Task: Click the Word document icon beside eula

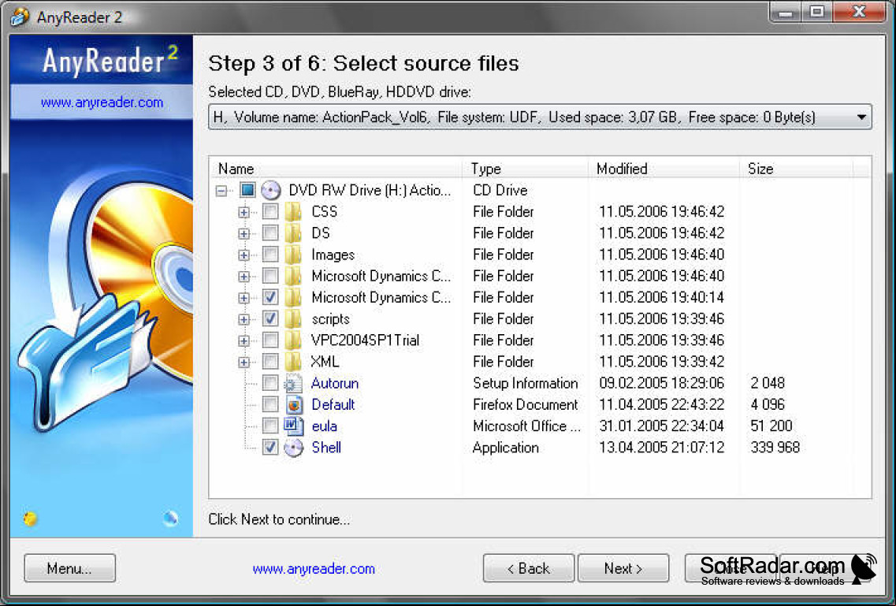Action: tap(294, 426)
